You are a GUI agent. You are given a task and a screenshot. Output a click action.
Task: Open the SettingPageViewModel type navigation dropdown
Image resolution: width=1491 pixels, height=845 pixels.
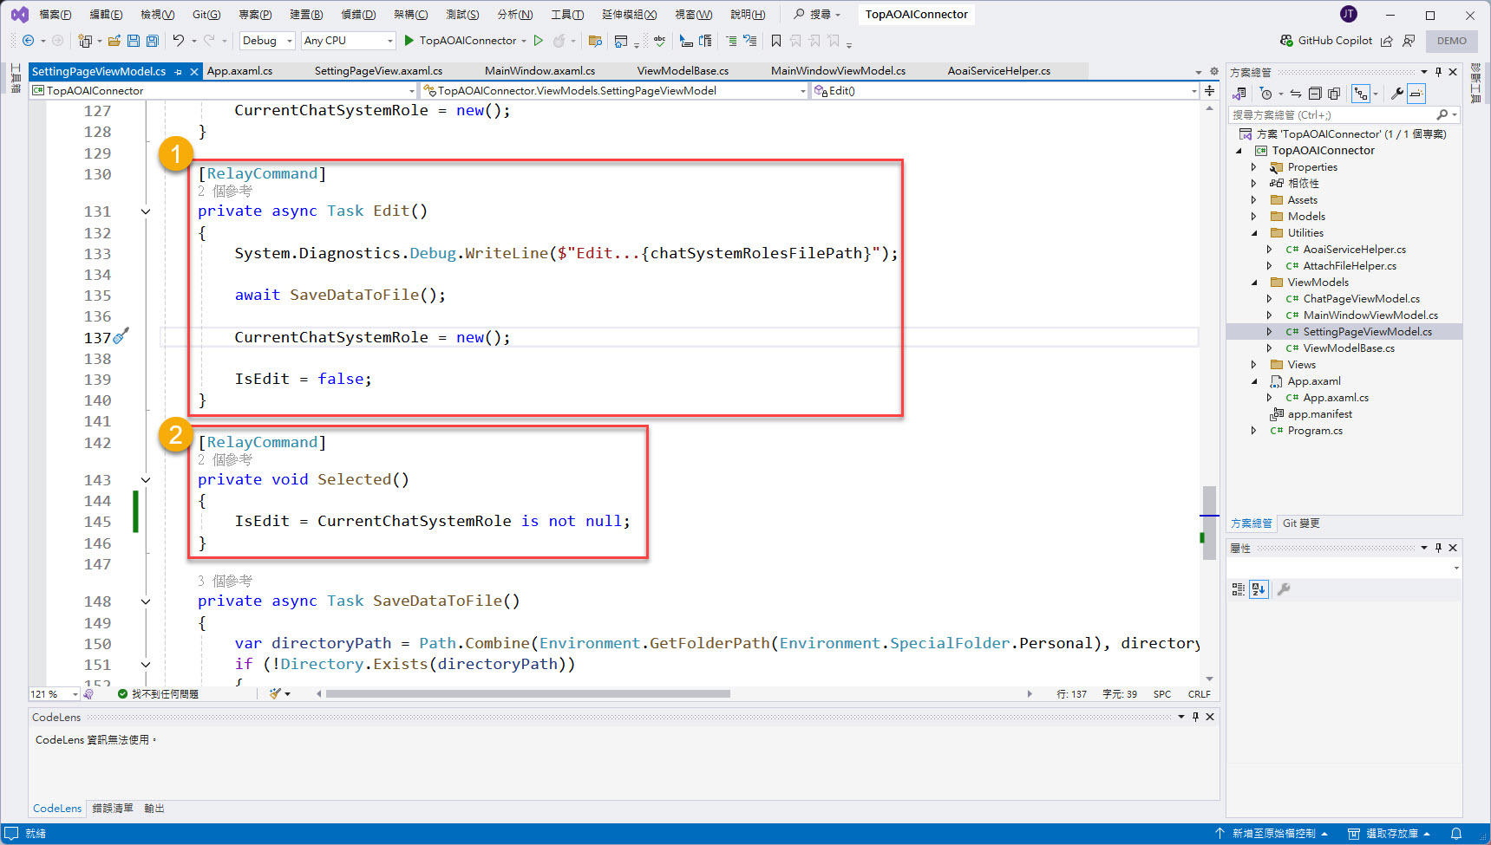(614, 90)
